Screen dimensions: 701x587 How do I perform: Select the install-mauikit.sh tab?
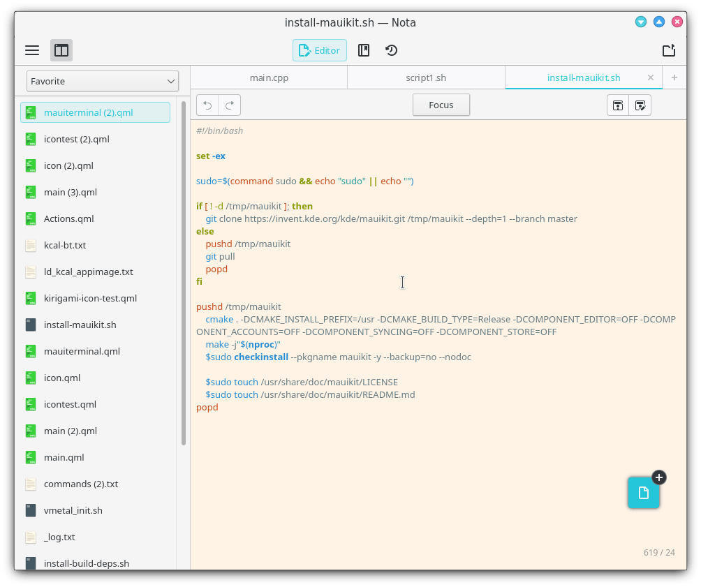[x=584, y=77]
